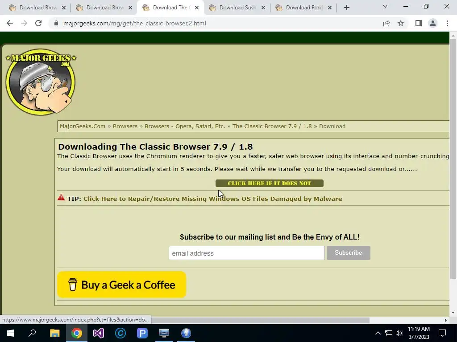Open taskbar clock showing 11:19 AM
The width and height of the screenshot is (457, 342).
click(419, 333)
